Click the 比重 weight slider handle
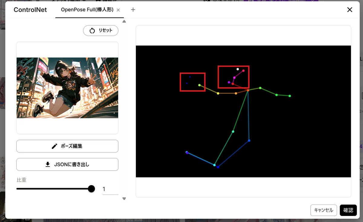 tap(91, 189)
